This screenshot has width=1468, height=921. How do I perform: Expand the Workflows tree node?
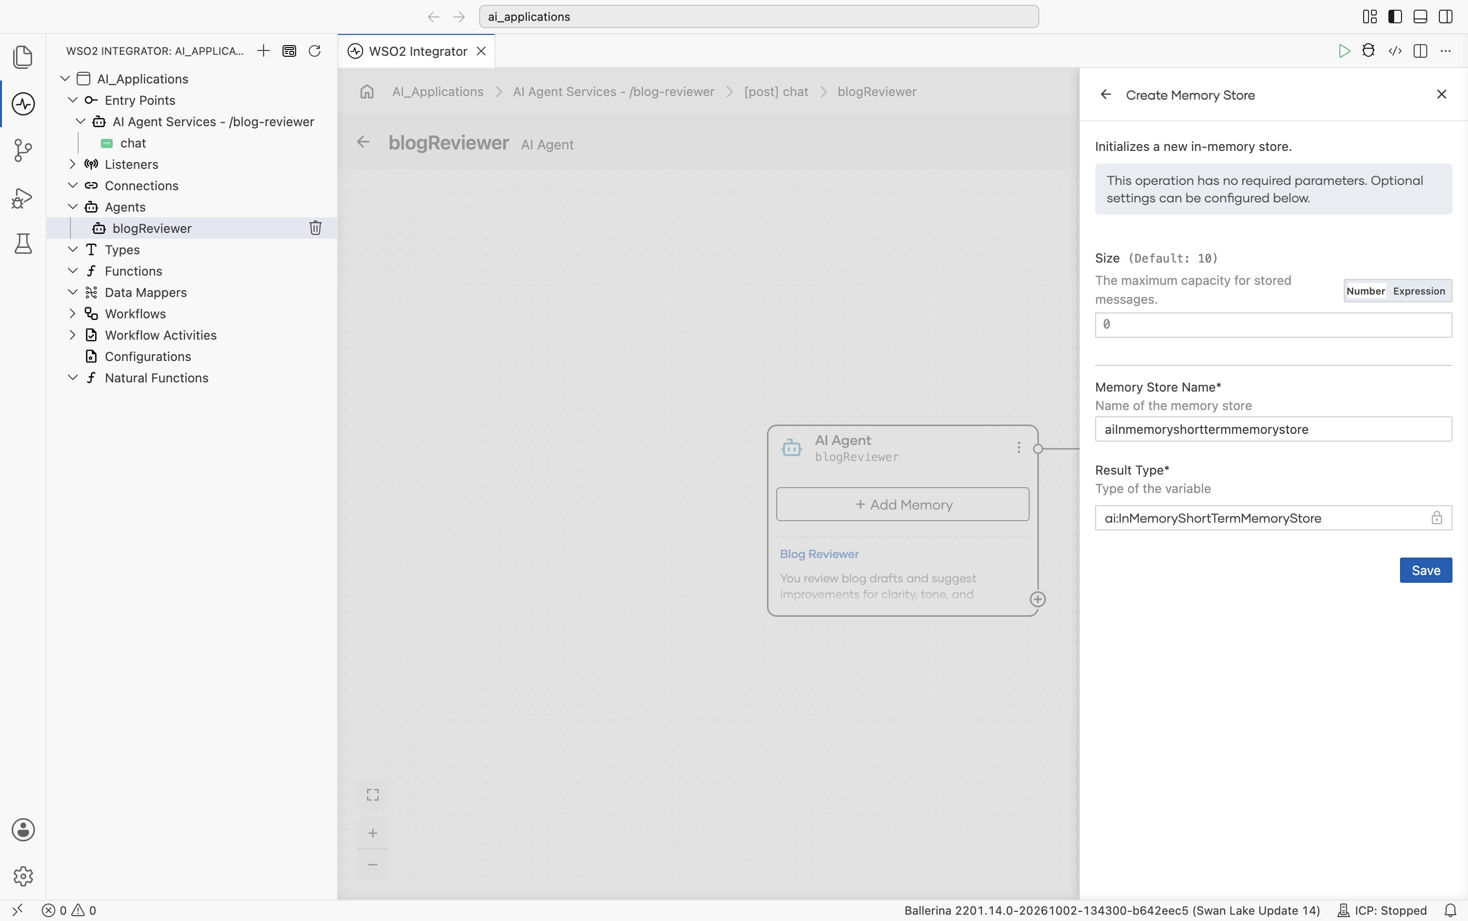point(72,313)
